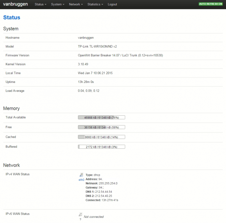Click the vanbruggen brand link
The width and height of the screenshot is (226, 223).
(15, 4)
